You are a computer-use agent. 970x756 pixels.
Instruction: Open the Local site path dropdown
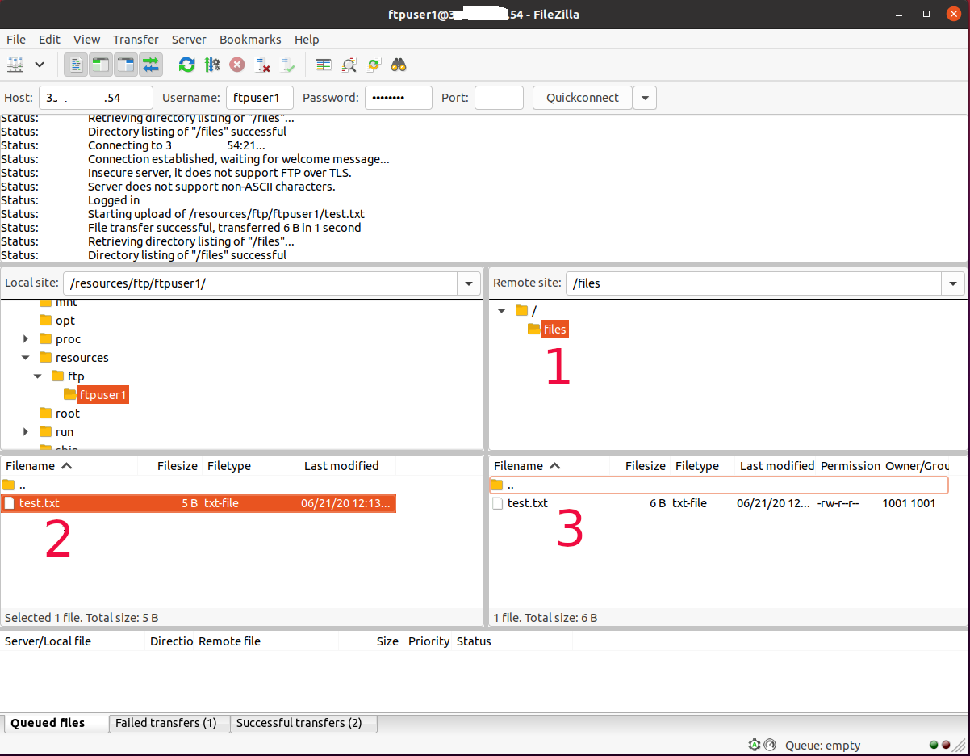coord(469,283)
